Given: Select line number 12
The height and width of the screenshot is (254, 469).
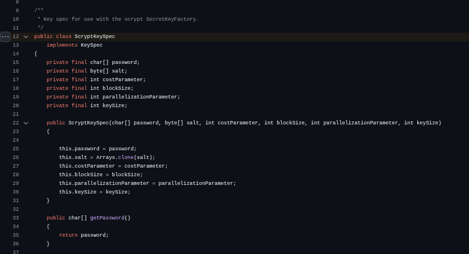Looking at the screenshot, I should pyautogui.click(x=16, y=36).
